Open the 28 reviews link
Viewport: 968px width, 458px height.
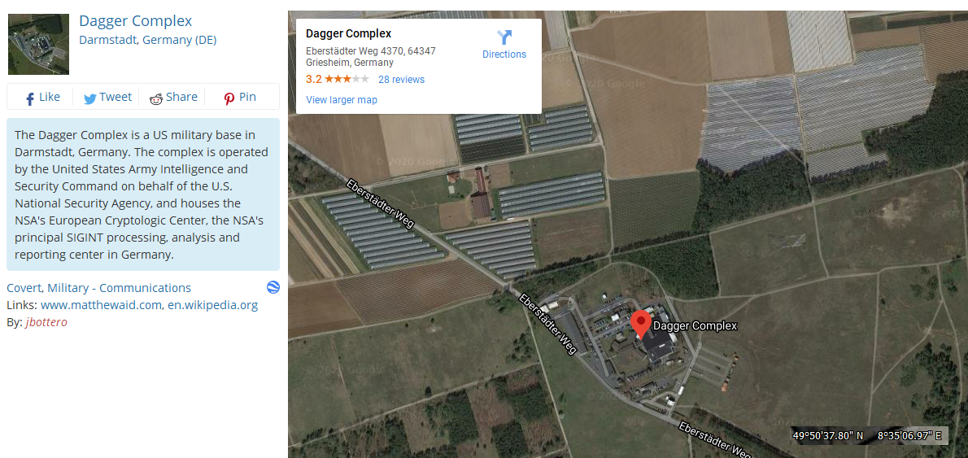pyautogui.click(x=401, y=80)
